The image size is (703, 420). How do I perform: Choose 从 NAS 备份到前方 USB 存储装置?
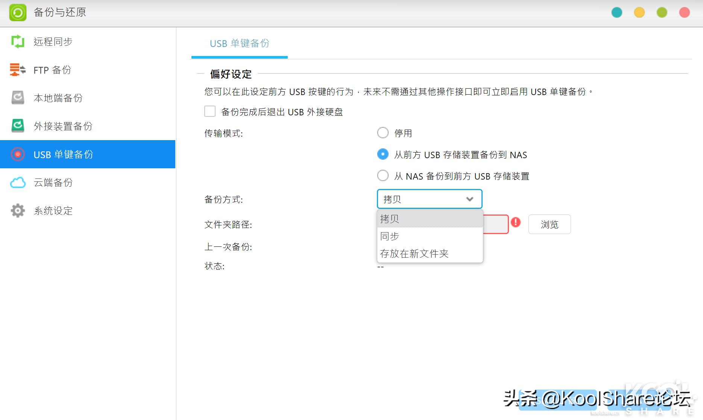pos(383,175)
